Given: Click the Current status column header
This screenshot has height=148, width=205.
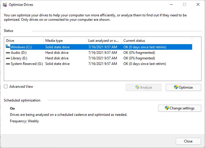Looking at the screenshot, I should [156, 41].
